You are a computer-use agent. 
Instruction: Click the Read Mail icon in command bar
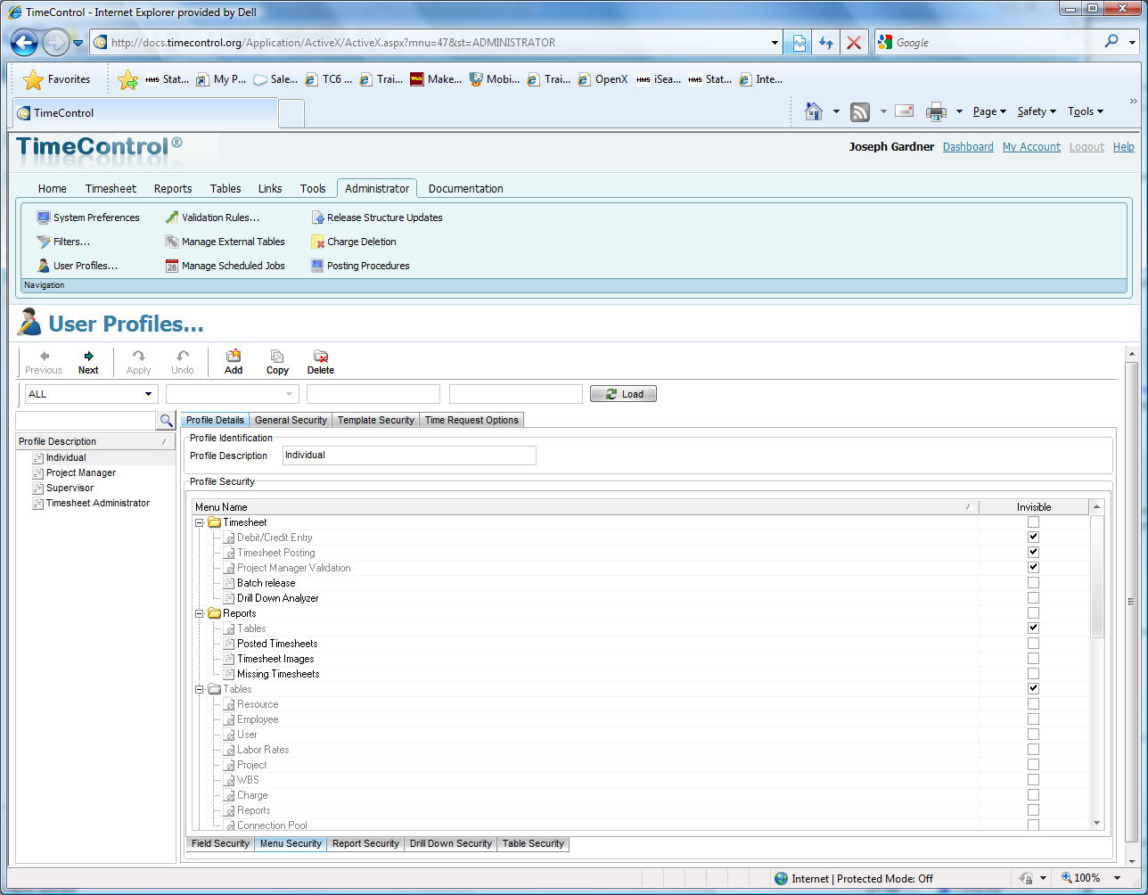pyautogui.click(x=905, y=111)
